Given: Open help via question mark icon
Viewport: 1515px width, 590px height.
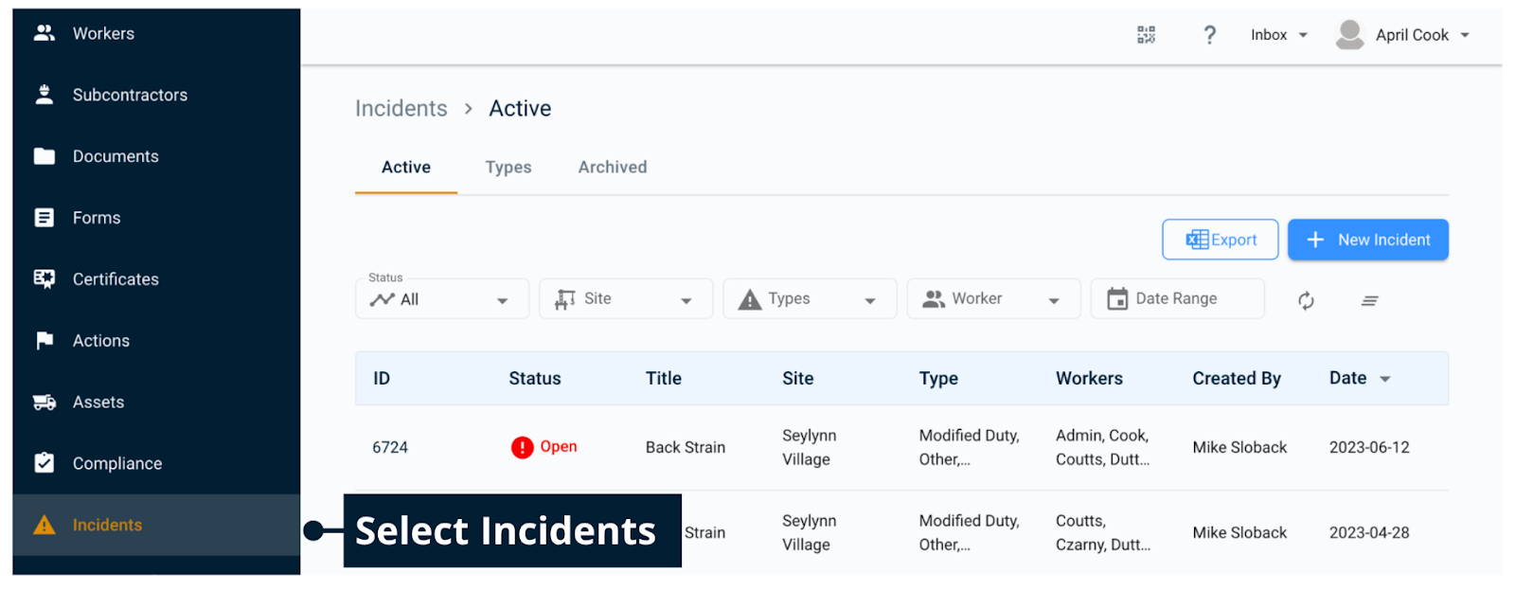Looking at the screenshot, I should coord(1209,35).
